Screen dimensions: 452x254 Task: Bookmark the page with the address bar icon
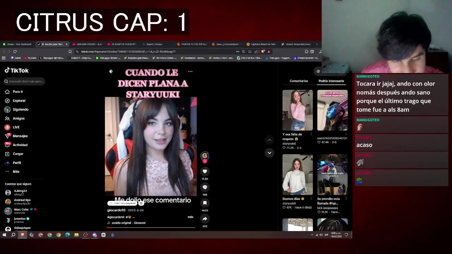[x=70, y=52]
